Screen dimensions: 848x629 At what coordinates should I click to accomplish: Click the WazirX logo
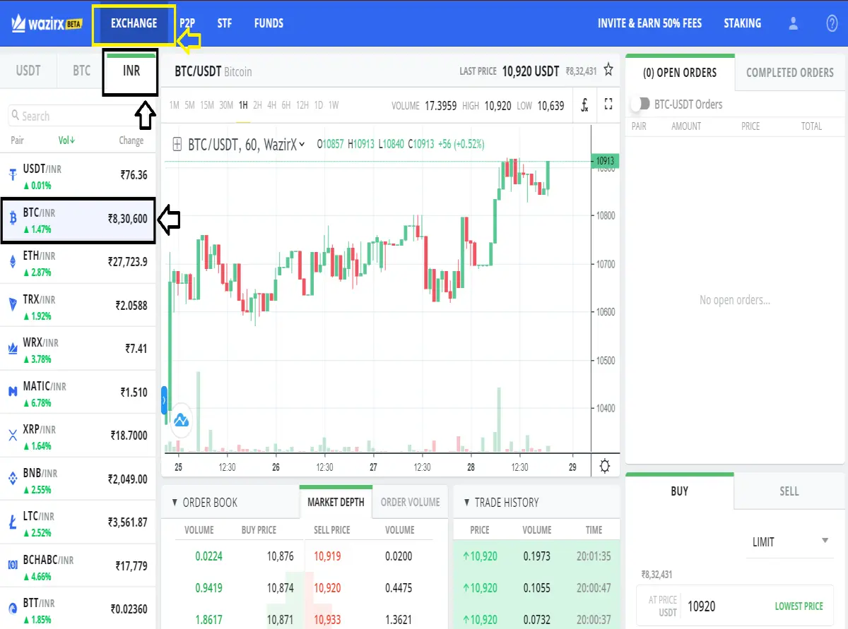[x=47, y=23]
